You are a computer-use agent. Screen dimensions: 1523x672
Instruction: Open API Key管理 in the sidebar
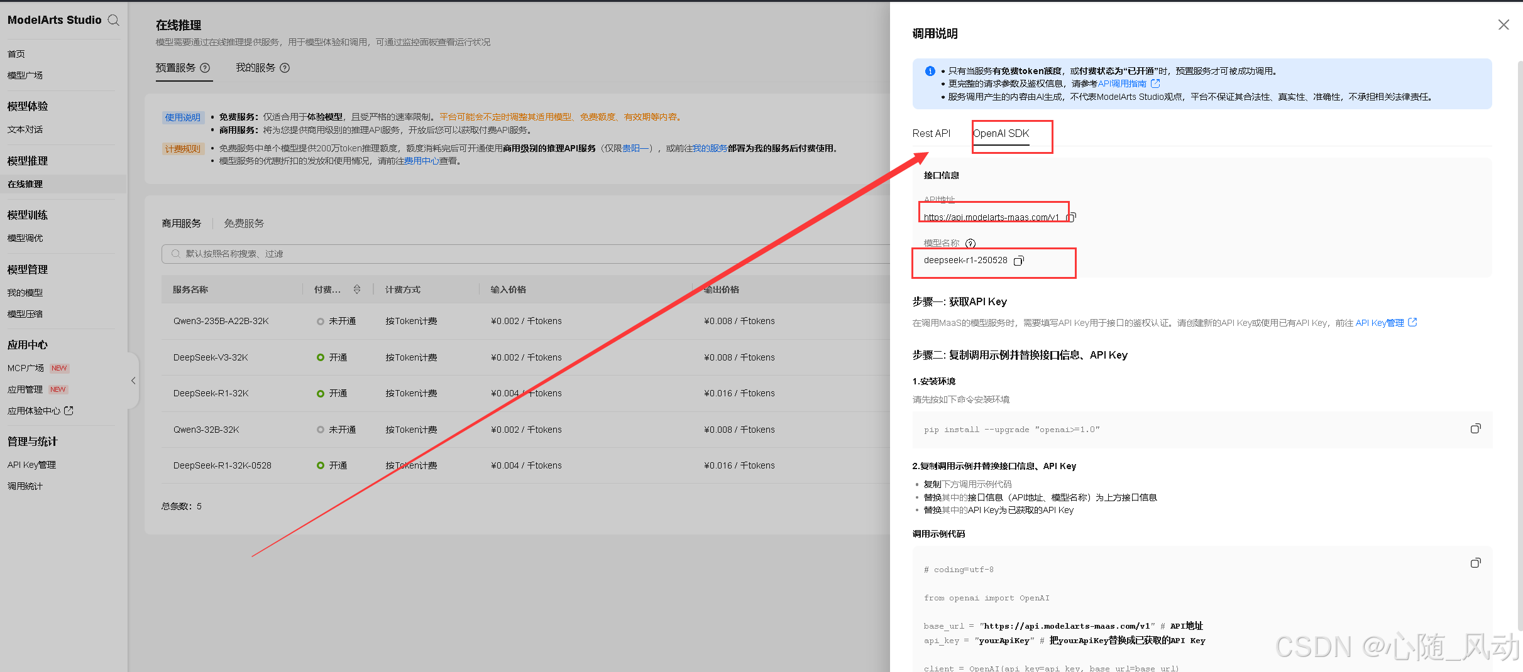[31, 465]
